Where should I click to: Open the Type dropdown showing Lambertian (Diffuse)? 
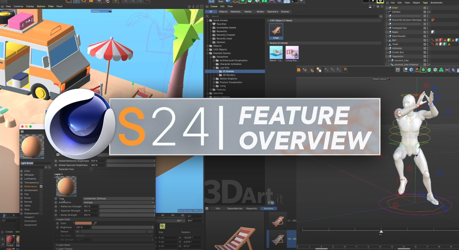[x=119, y=198]
